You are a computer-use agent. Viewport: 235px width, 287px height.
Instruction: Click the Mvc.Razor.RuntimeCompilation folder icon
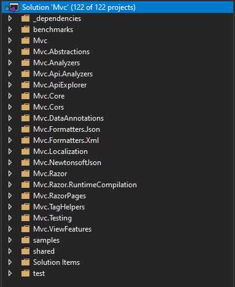pyautogui.click(x=25, y=185)
